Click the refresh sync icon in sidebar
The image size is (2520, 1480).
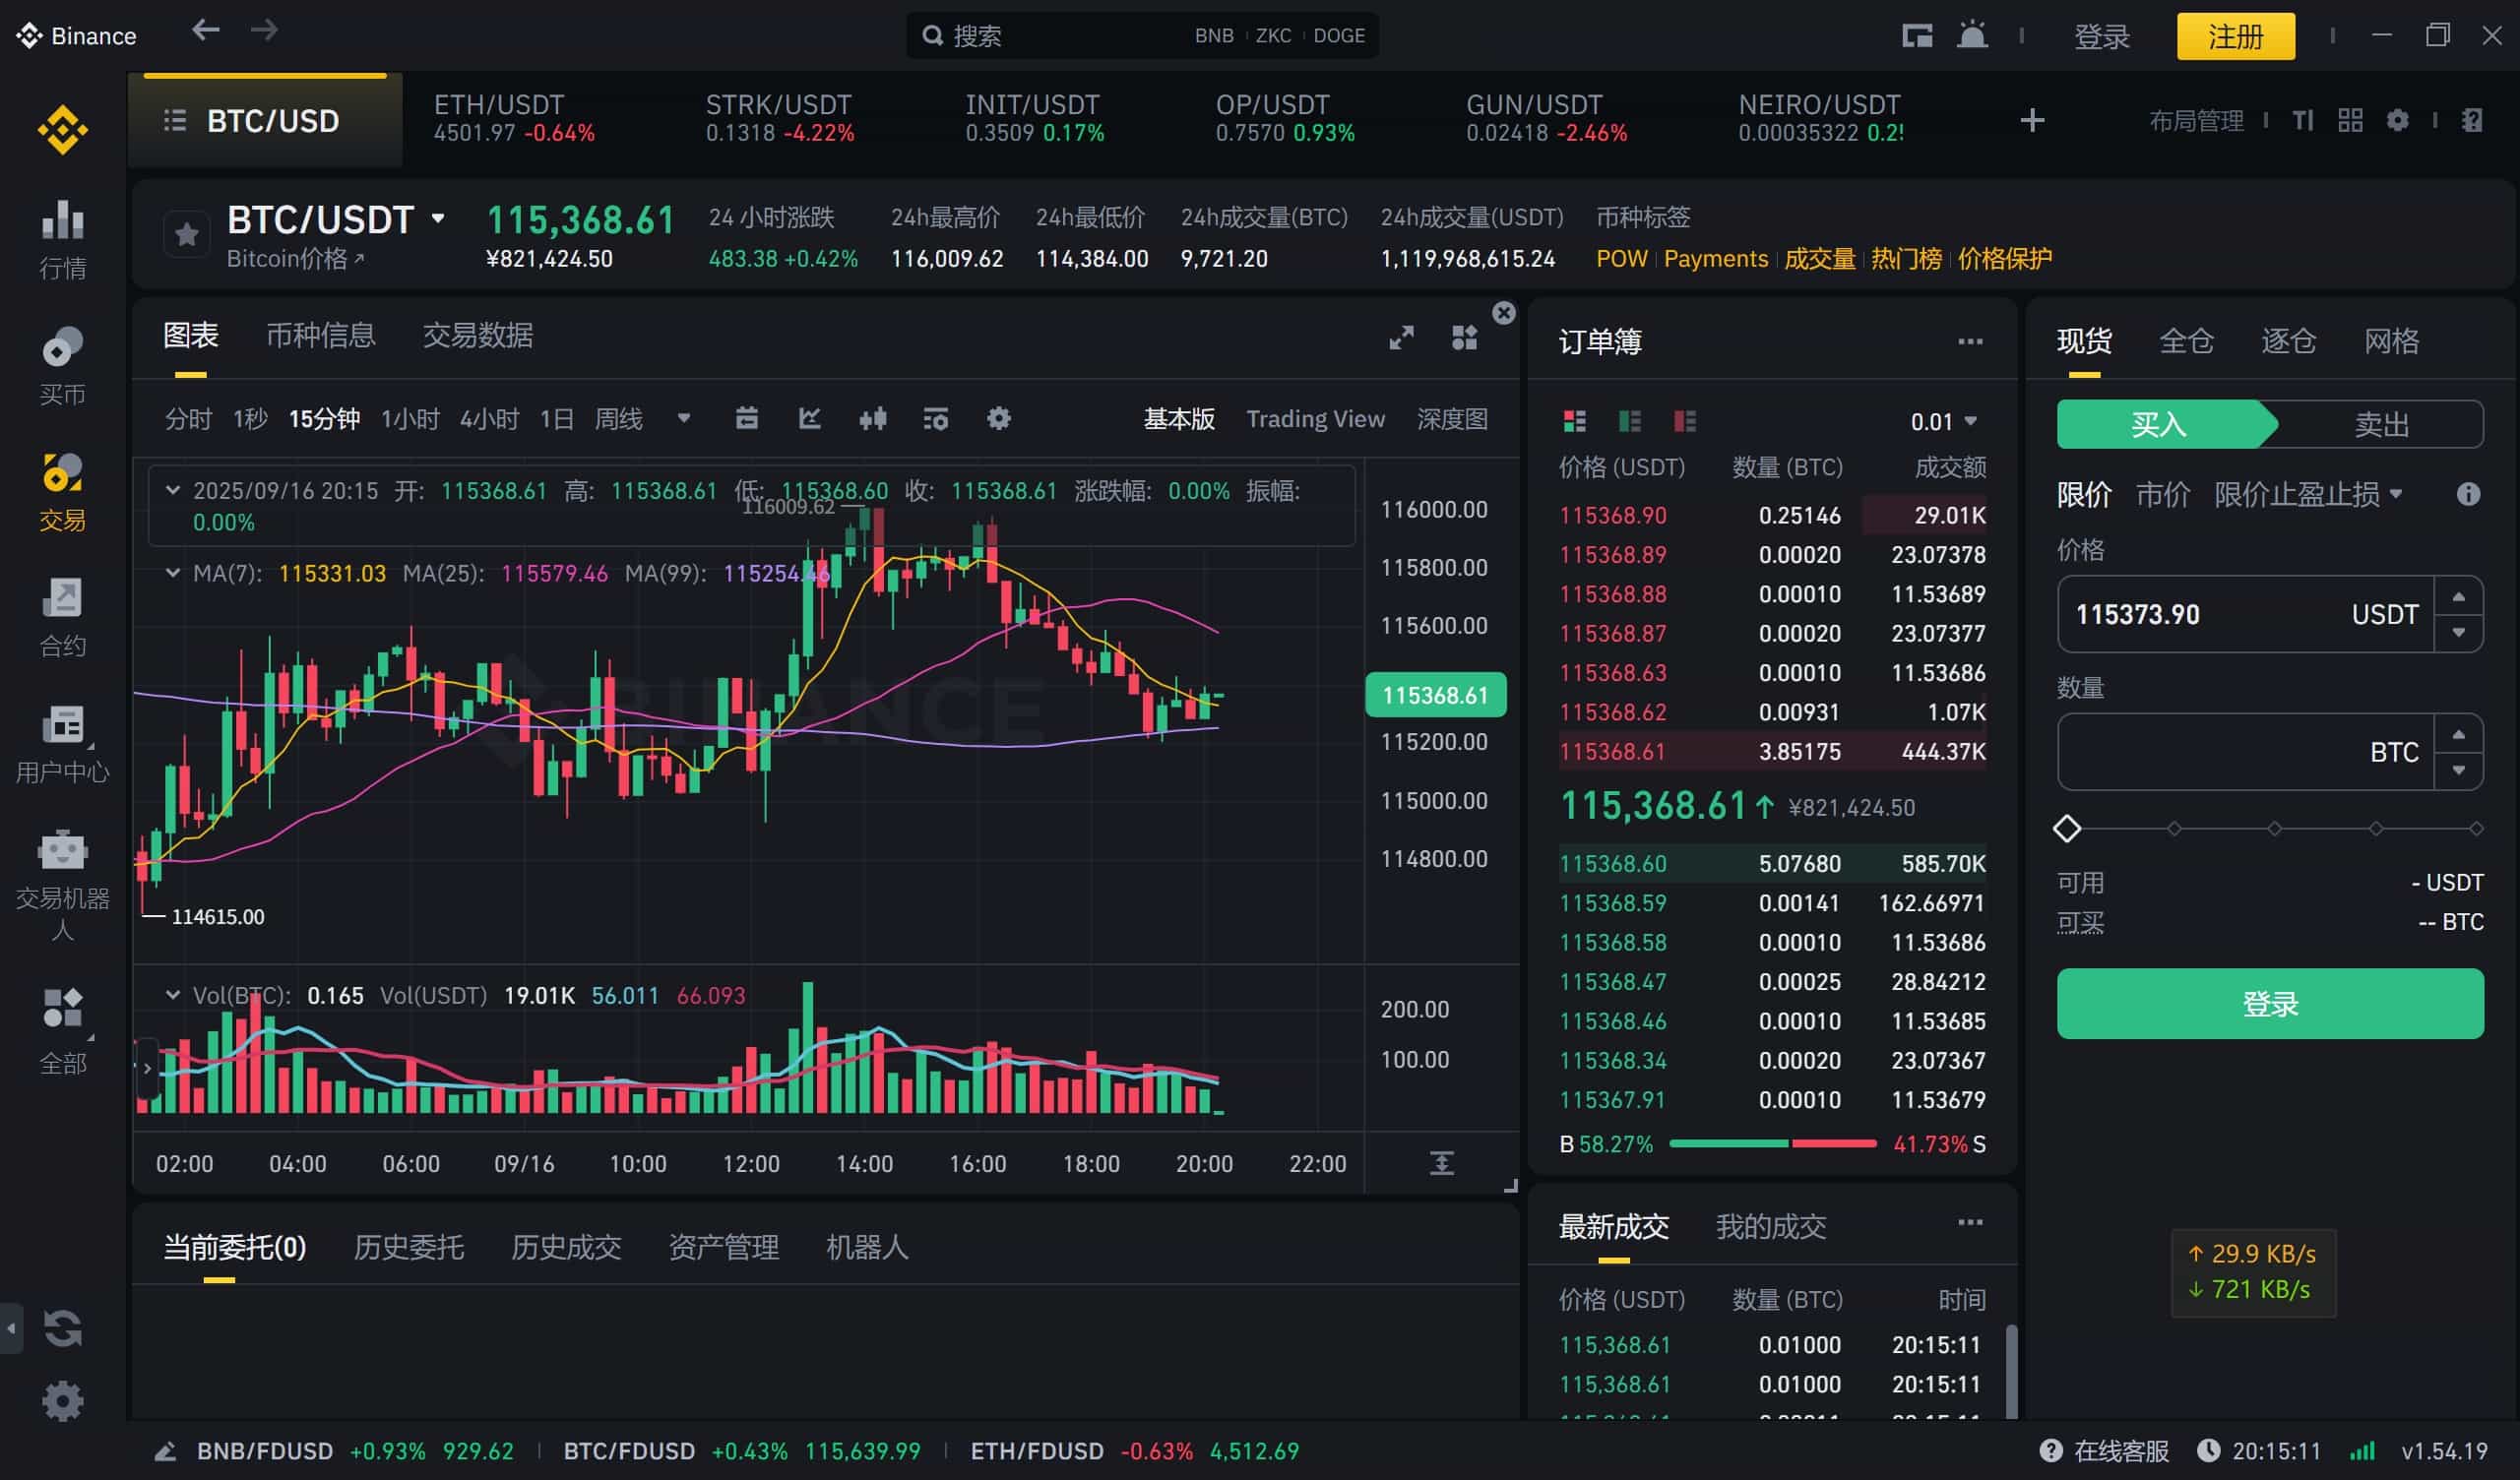click(x=62, y=1328)
